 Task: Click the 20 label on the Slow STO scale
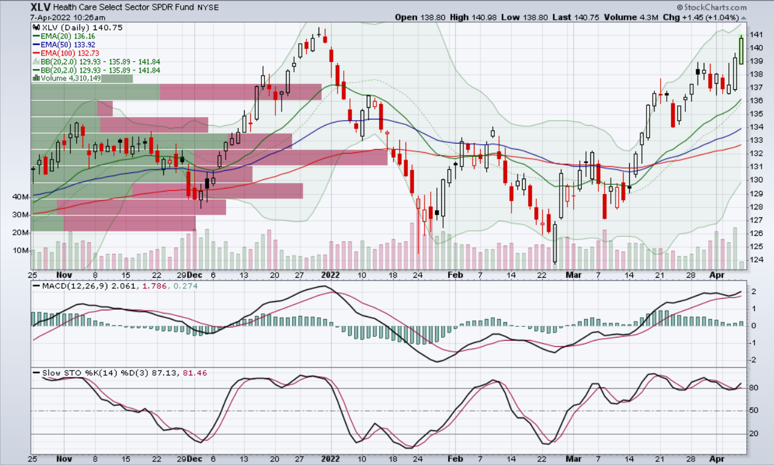click(754, 434)
